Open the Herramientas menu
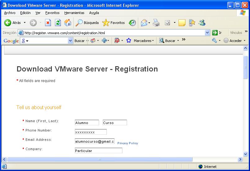This screenshot has height=171, width=250. pyautogui.click(x=74, y=13)
